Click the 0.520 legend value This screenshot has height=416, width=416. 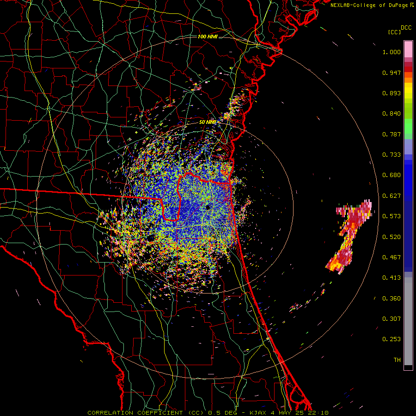coord(392,237)
